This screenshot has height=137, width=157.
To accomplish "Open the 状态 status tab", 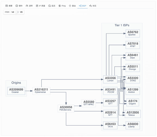I will pos(93,6).
